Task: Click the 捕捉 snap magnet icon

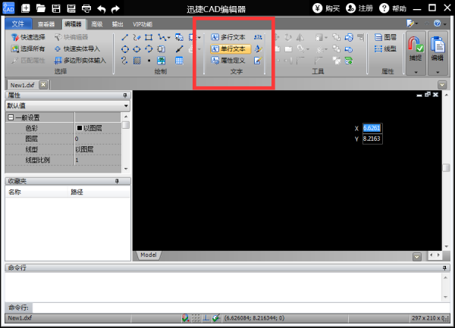Action: click(415, 45)
